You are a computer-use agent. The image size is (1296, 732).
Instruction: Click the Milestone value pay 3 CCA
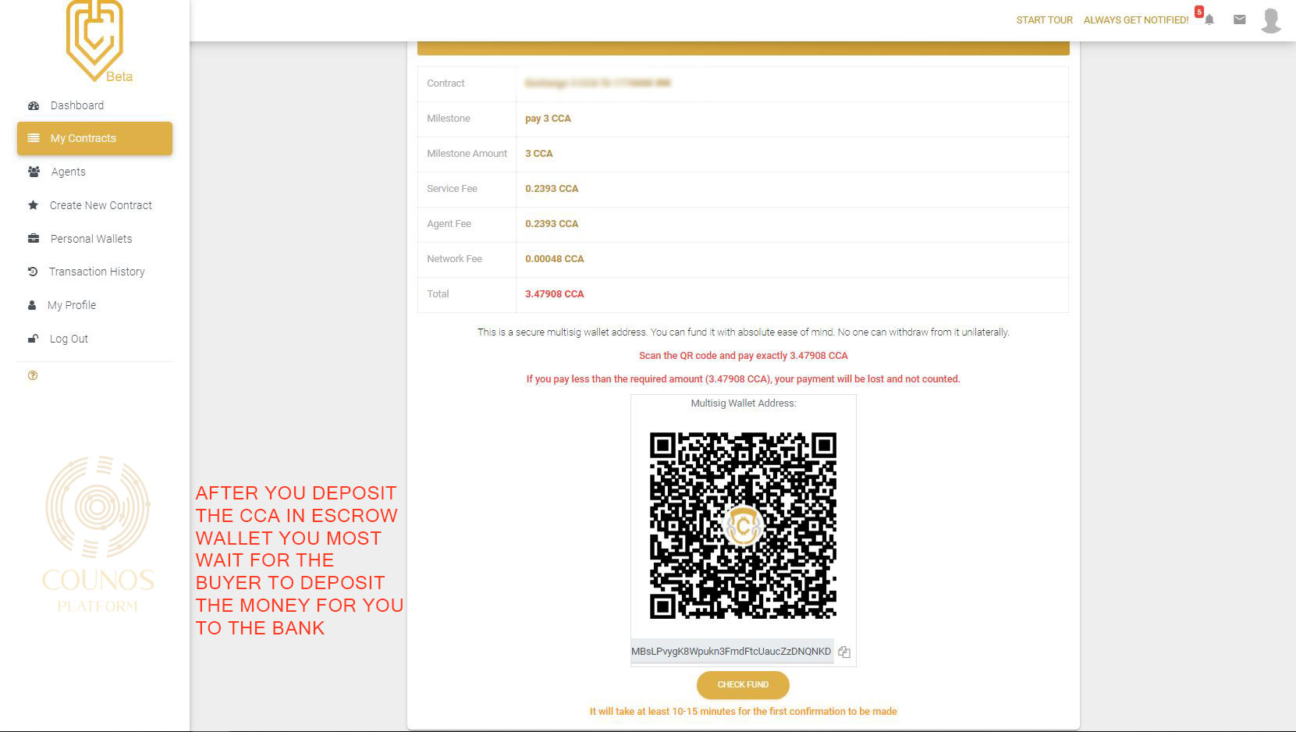[548, 119]
